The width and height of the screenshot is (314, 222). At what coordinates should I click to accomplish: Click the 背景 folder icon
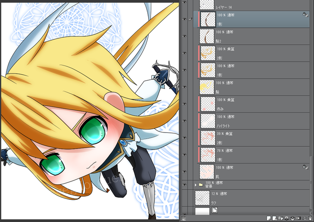(x=201, y=185)
